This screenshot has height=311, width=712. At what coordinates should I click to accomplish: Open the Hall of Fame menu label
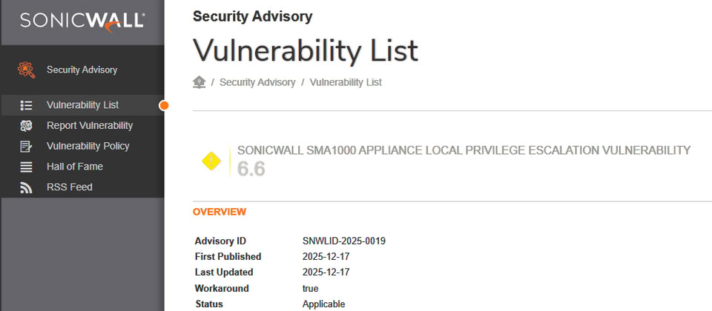pyautogui.click(x=74, y=167)
